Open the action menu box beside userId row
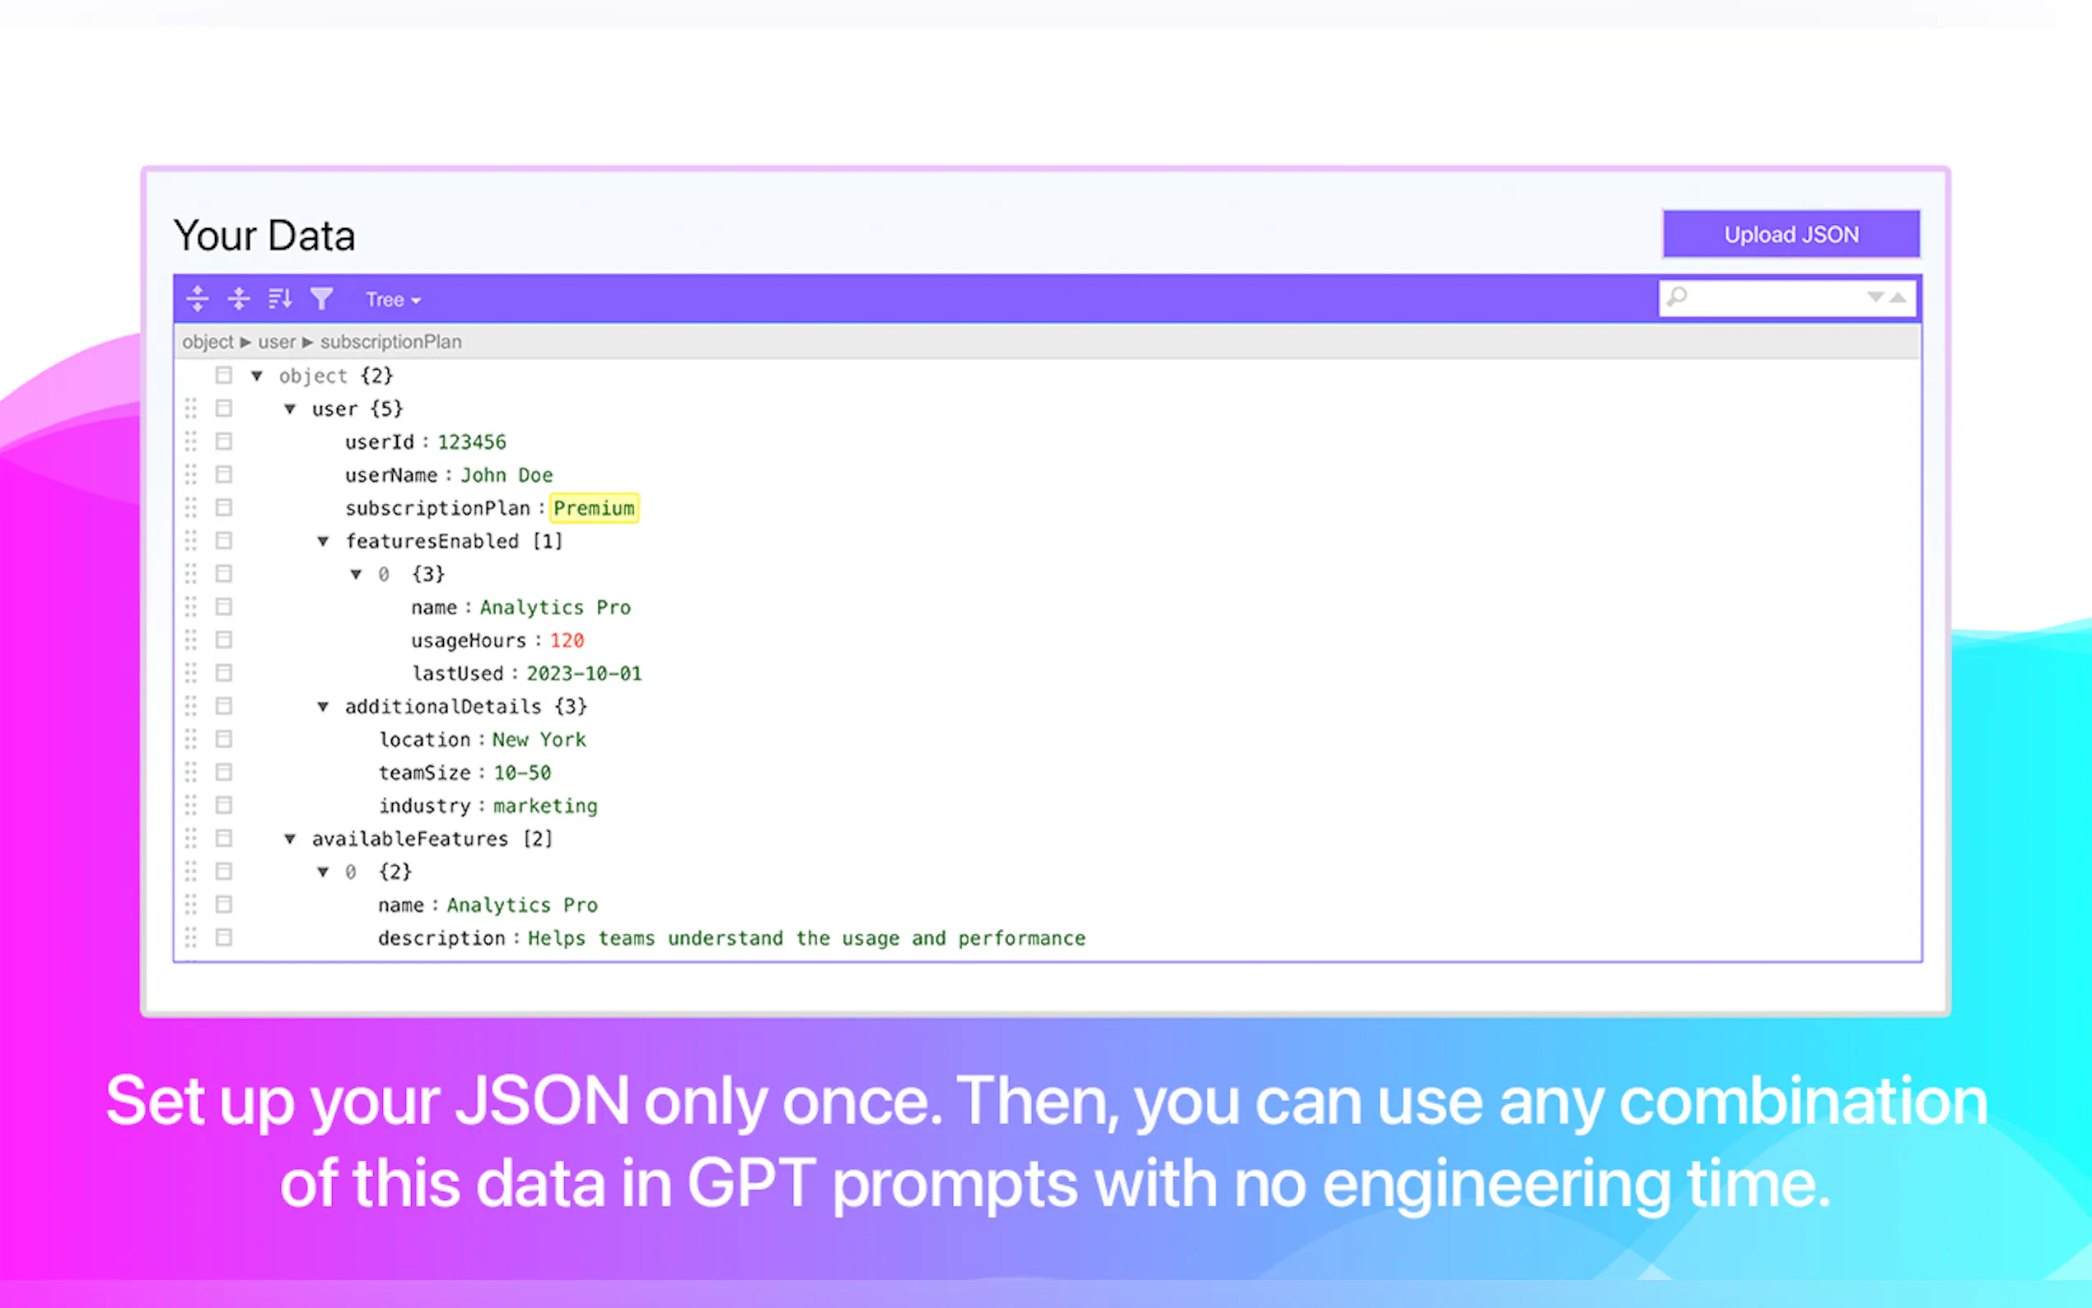This screenshot has width=2092, height=1308. click(224, 441)
